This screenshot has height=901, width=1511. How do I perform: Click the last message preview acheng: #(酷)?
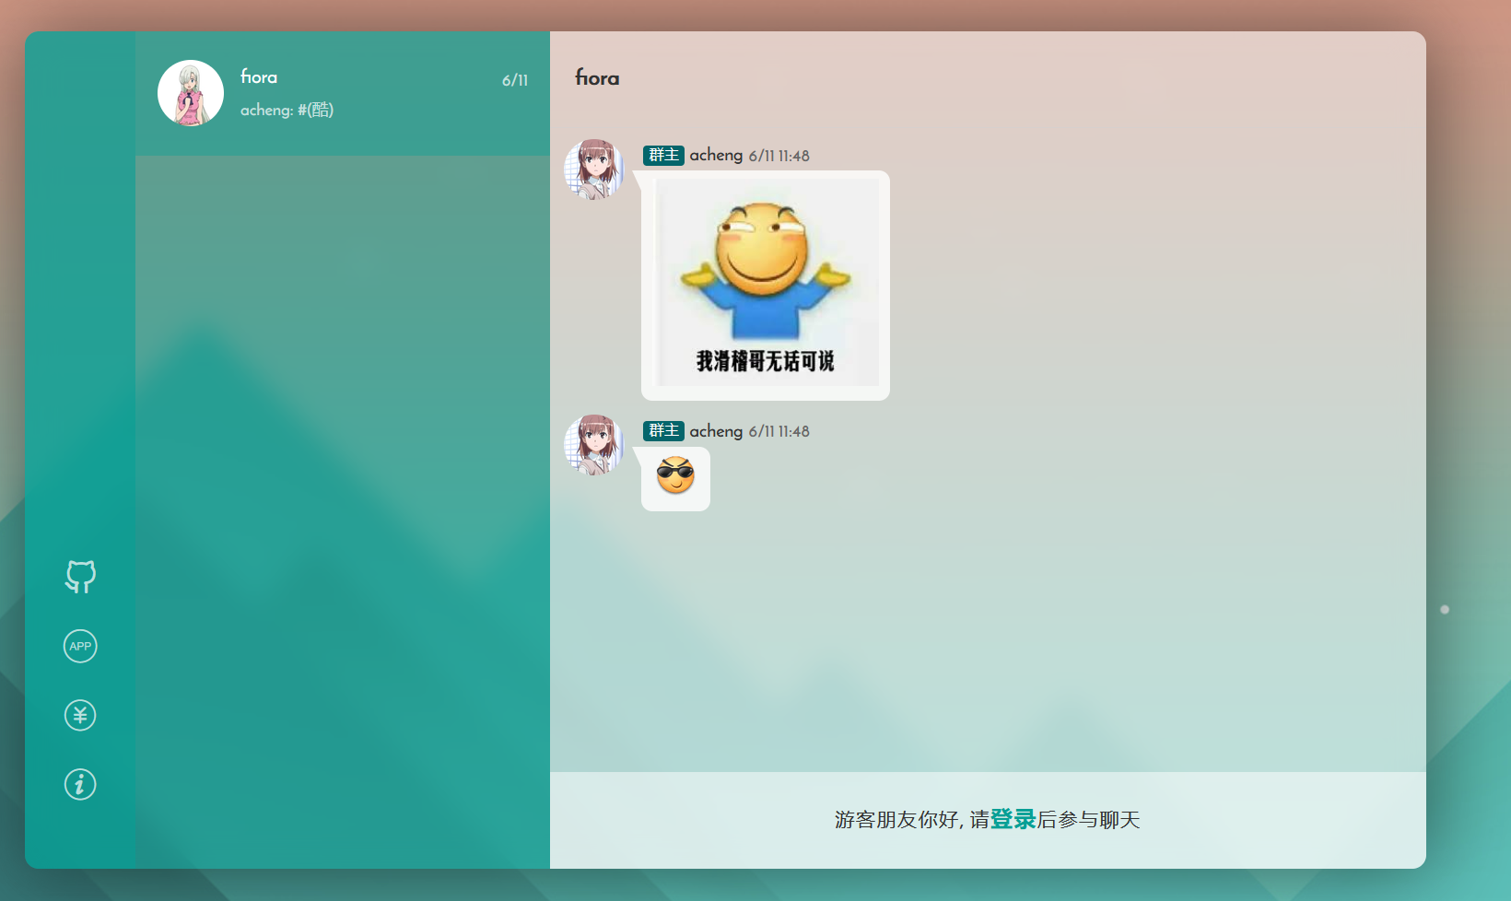click(287, 110)
